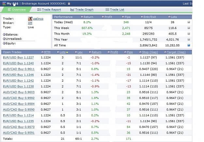Sort open trades by the Lots column

(x=63, y=52)
